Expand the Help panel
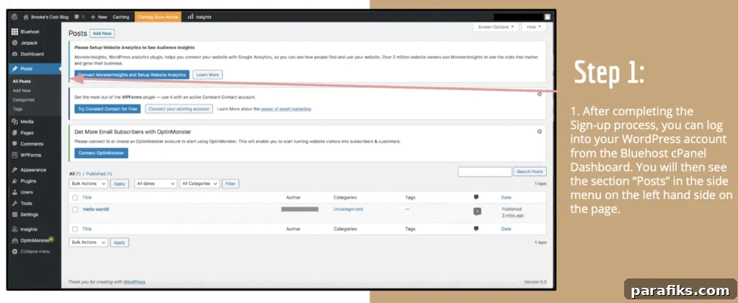Viewport: 738px width, 303px height. click(534, 27)
